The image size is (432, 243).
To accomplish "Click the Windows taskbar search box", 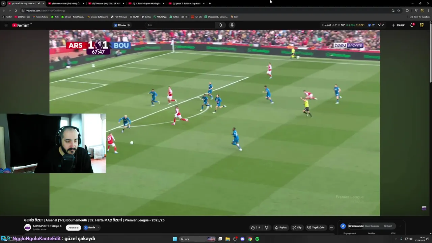I will pos(198,239).
